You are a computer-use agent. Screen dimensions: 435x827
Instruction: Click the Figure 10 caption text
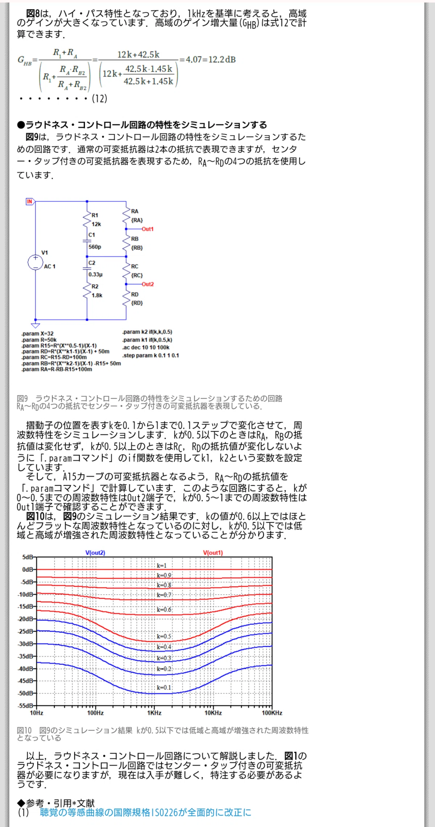point(163,734)
